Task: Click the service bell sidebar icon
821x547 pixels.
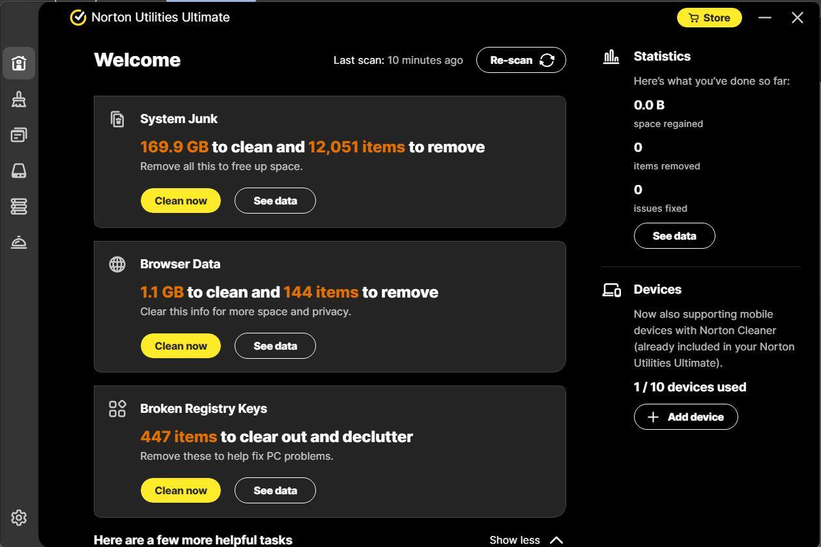Action: 19,242
